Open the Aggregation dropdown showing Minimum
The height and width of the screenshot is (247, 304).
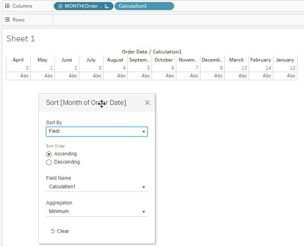97,211
